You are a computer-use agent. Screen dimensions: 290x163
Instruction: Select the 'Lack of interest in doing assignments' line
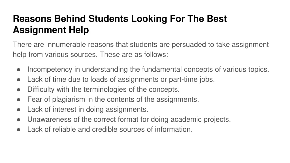88,110
